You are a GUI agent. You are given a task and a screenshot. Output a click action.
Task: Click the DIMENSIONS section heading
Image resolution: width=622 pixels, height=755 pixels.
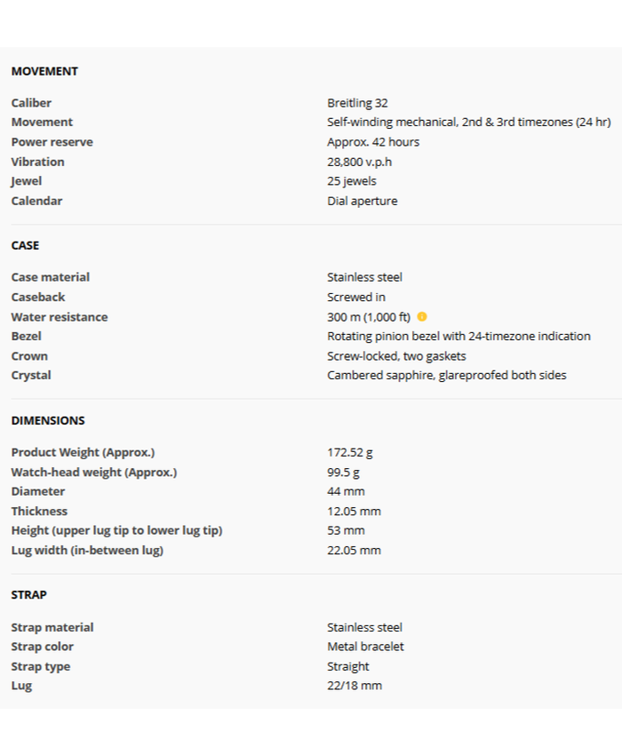point(48,420)
